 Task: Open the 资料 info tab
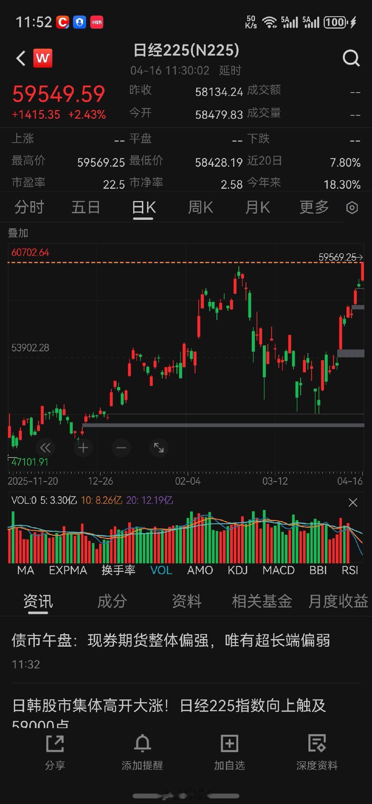[x=187, y=601]
